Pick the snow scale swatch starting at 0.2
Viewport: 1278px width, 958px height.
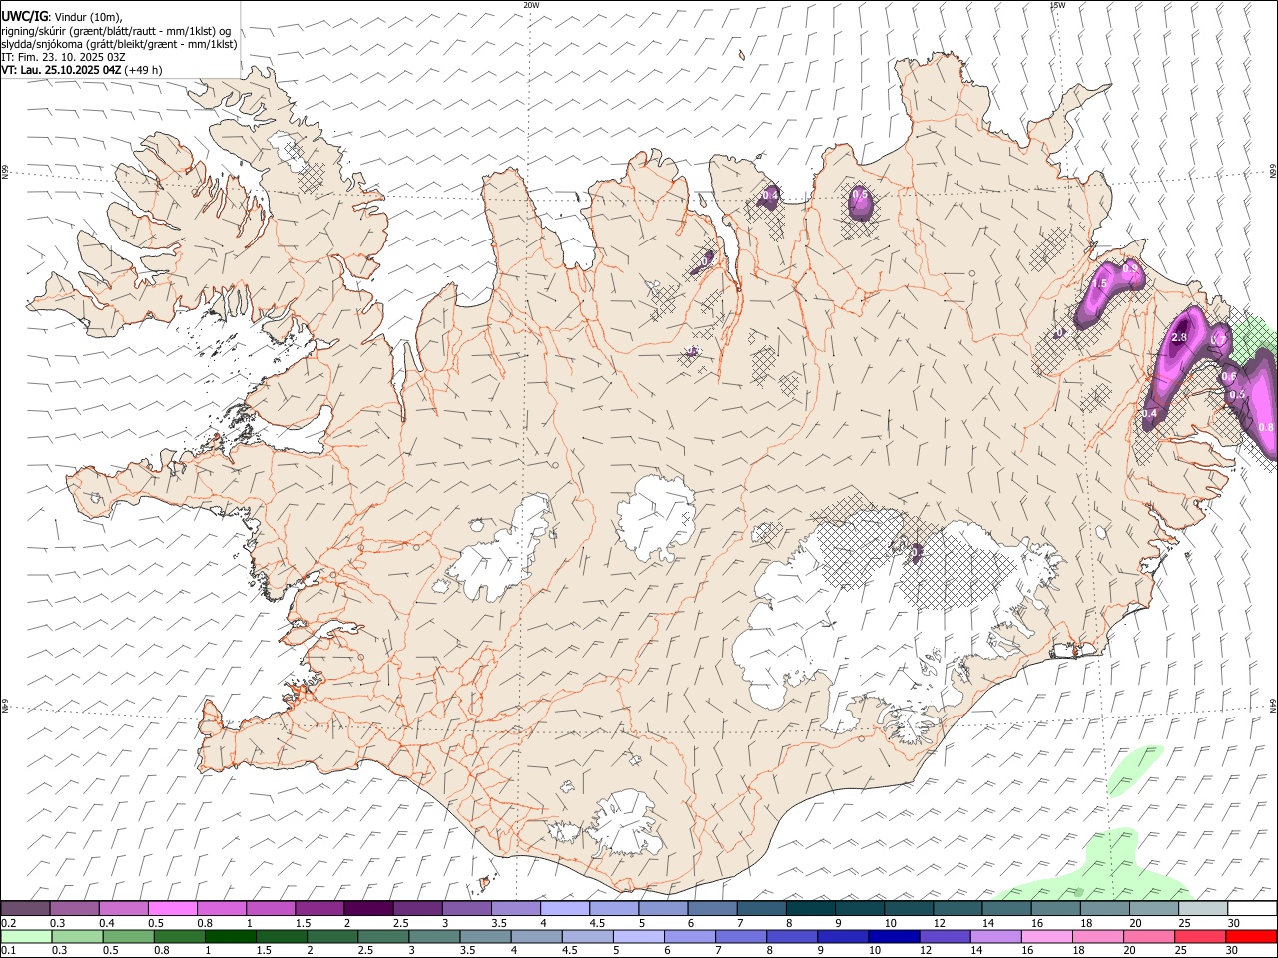(25, 908)
